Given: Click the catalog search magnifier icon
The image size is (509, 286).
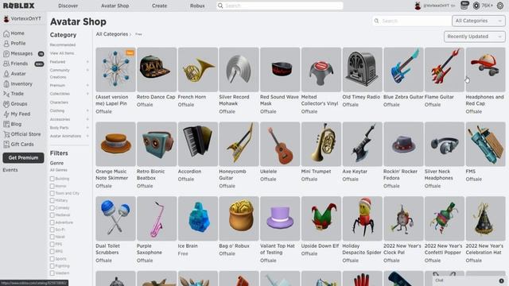Looking at the screenshot, I should [x=376, y=21].
